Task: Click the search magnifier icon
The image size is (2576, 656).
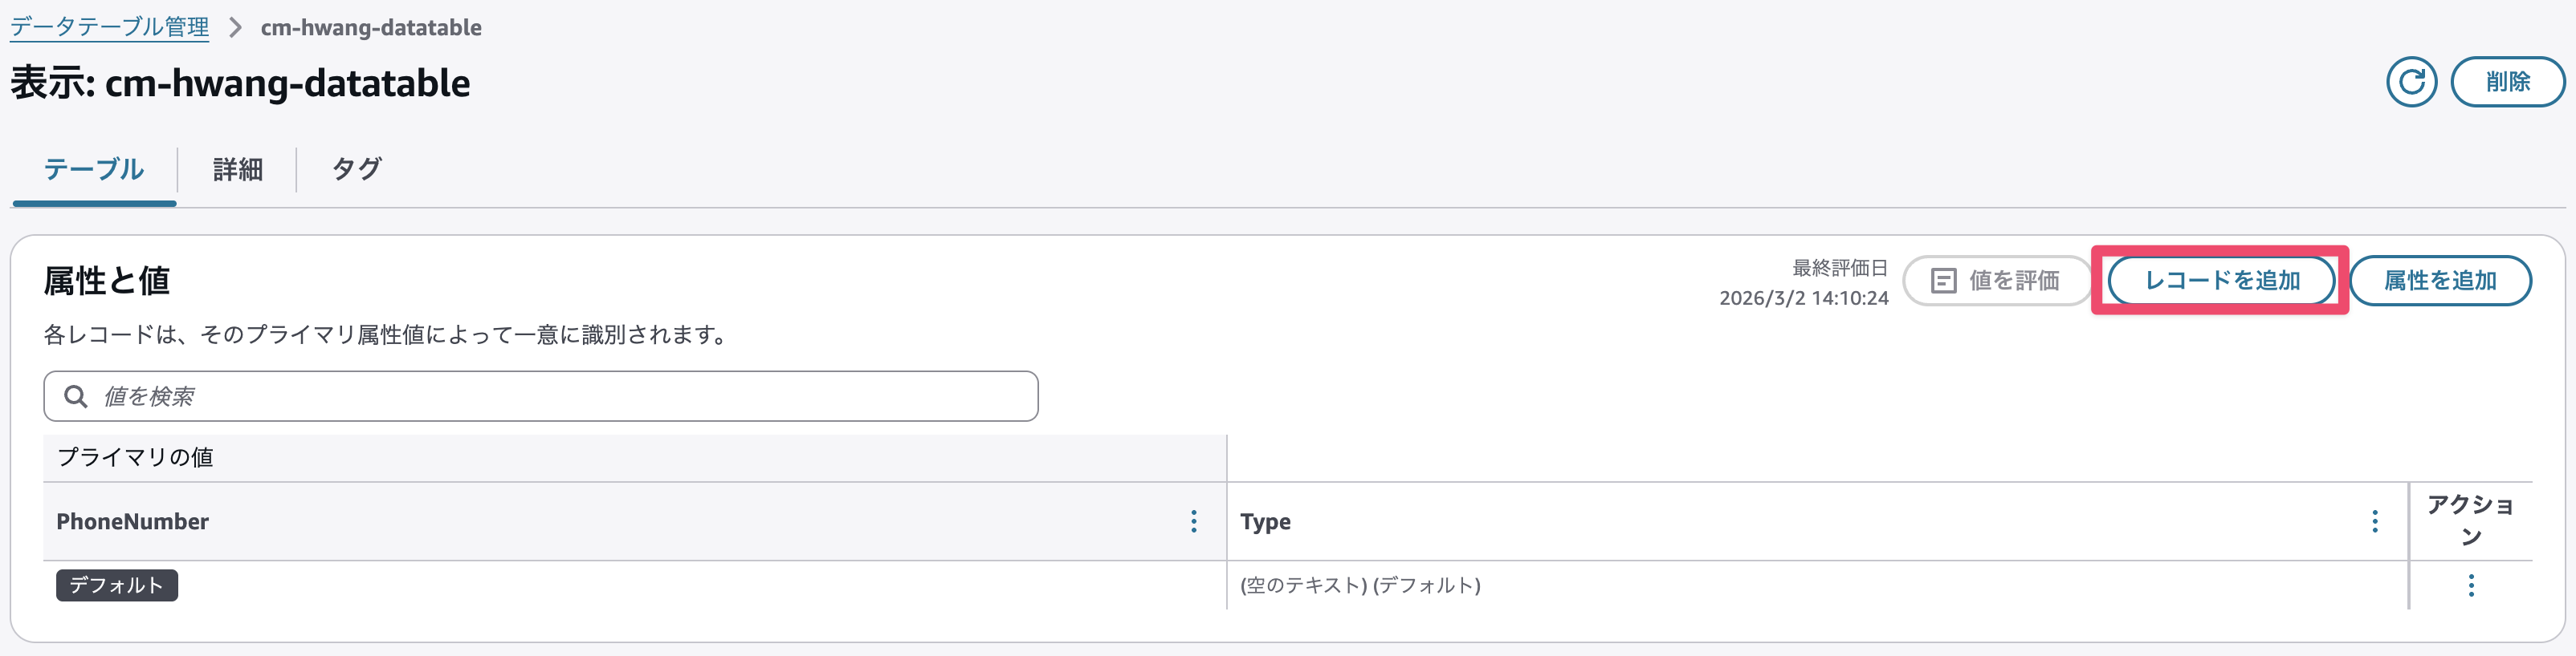Action: (x=76, y=396)
